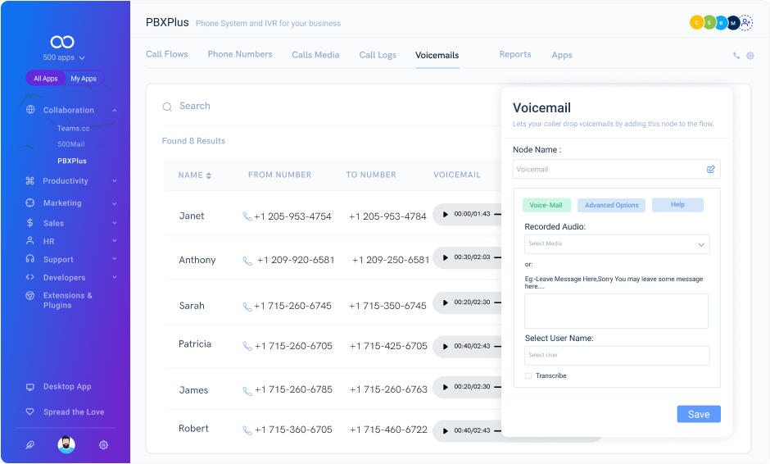The width and height of the screenshot is (770, 464).
Task: Switch to the My Apps toggle
Action: (84, 79)
